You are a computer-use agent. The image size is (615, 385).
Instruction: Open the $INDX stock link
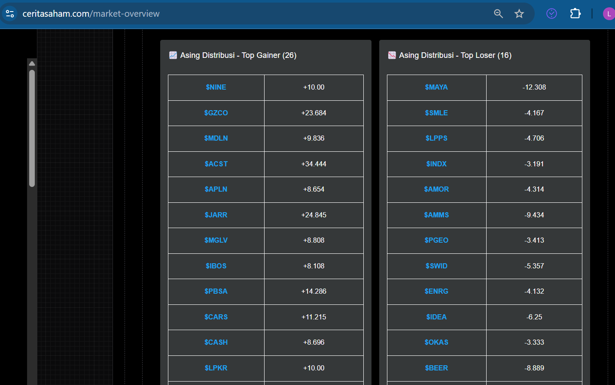(436, 164)
